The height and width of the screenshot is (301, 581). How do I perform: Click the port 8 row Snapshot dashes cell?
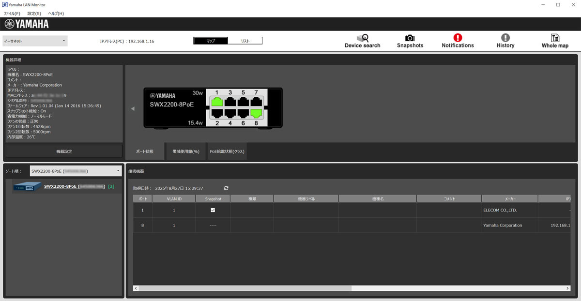coord(213,225)
